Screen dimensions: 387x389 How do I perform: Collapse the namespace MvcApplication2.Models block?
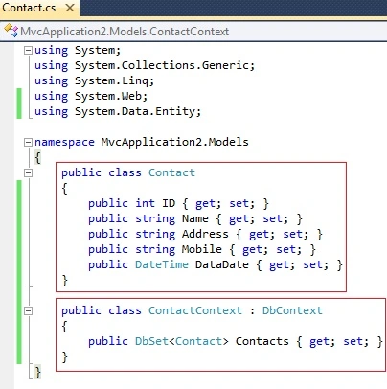click(29, 142)
